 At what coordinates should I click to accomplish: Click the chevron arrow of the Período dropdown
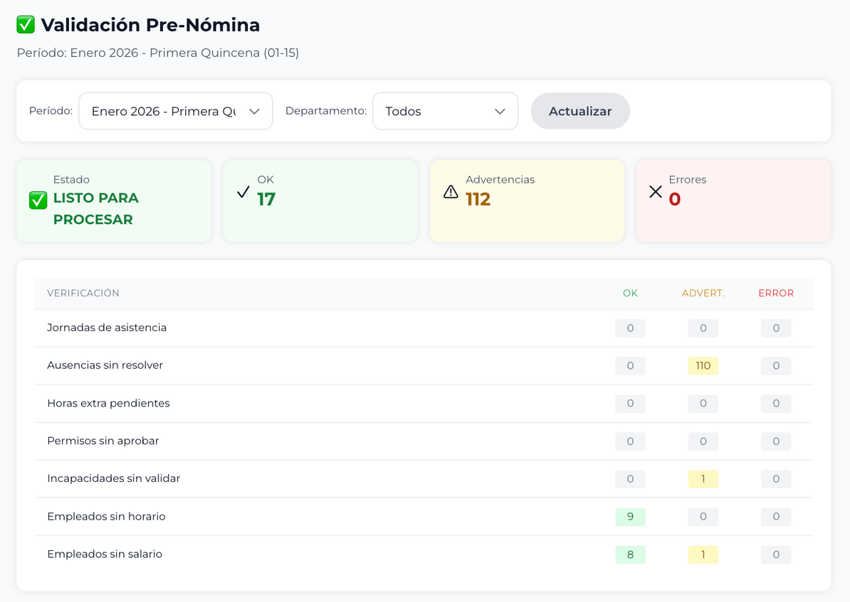[254, 112]
